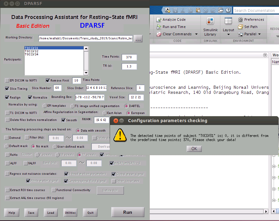Open Preferences gear icon
279x221 pixels.
(241, 20)
